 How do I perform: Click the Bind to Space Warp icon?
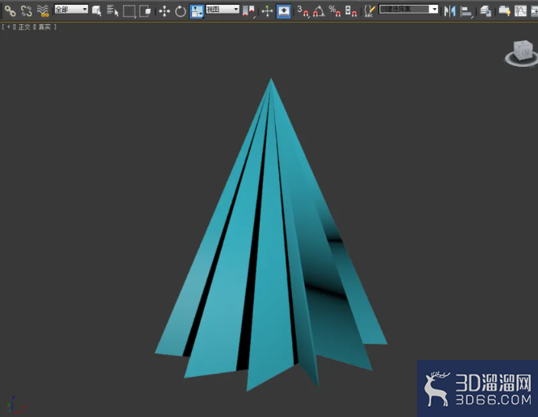point(43,10)
